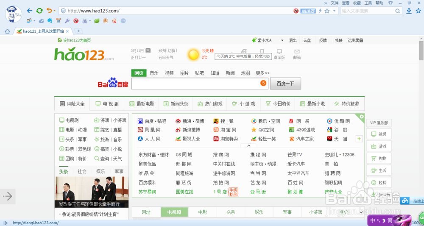The width and height of the screenshot is (424, 226).
Task: Add a site with green plus icon
Action: click(x=359, y=139)
